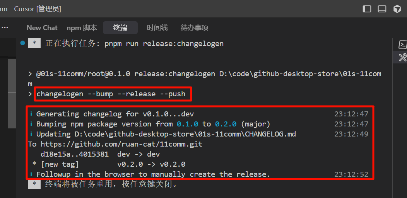Screen dimensions: 407x198
Task: Select the 终端 tab
Action: click(x=120, y=28)
